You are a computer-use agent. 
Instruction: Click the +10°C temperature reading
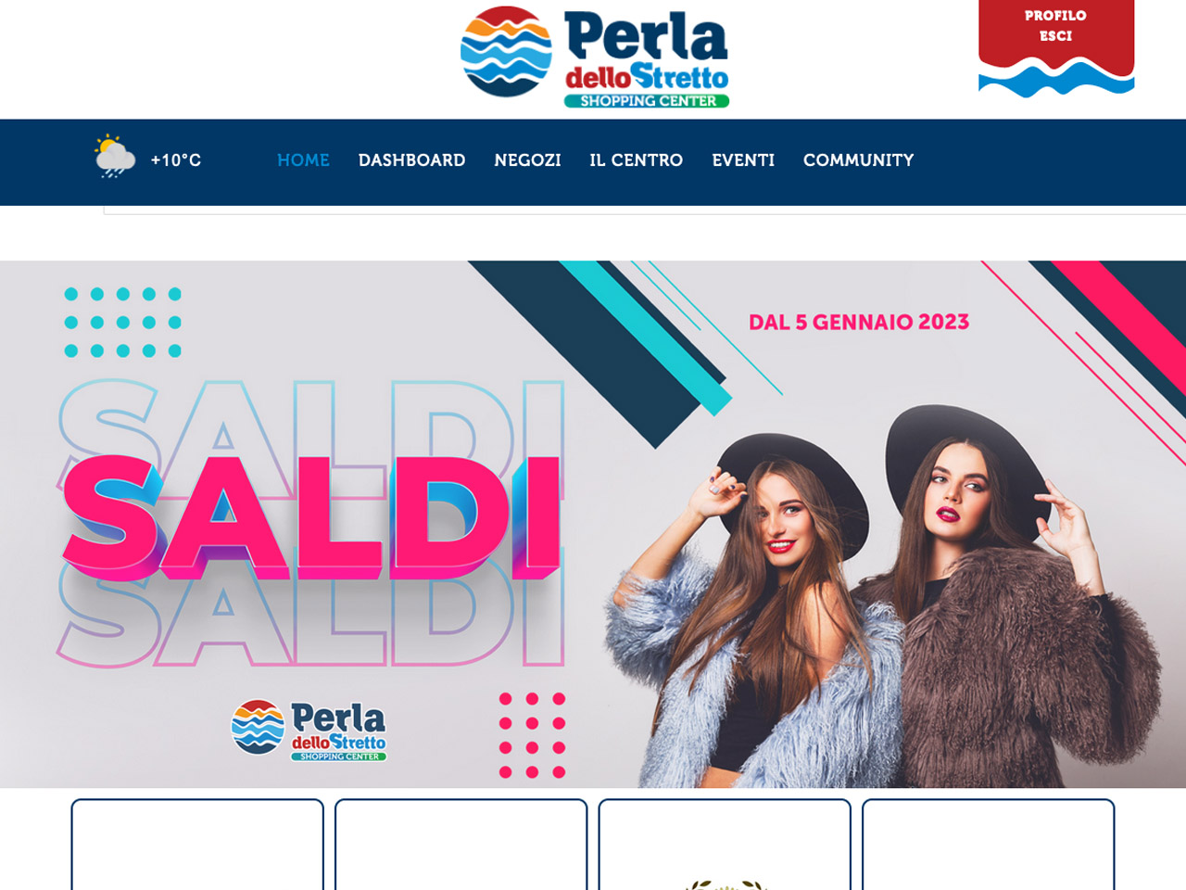(x=176, y=160)
